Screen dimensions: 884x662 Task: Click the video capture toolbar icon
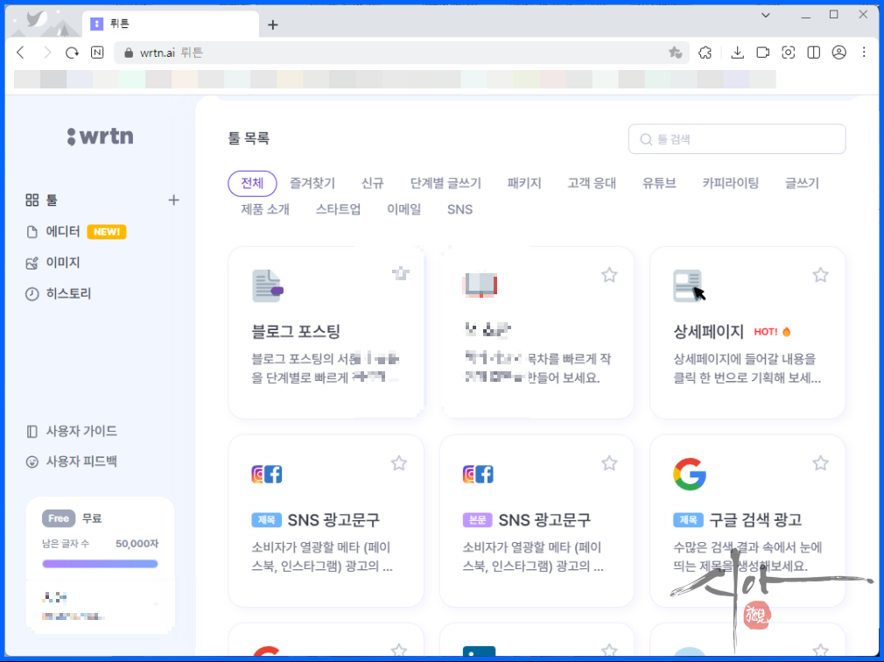763,53
